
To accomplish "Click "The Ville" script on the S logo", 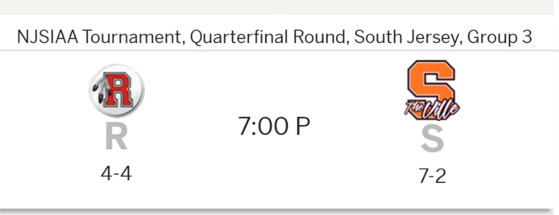I will click(x=432, y=108).
